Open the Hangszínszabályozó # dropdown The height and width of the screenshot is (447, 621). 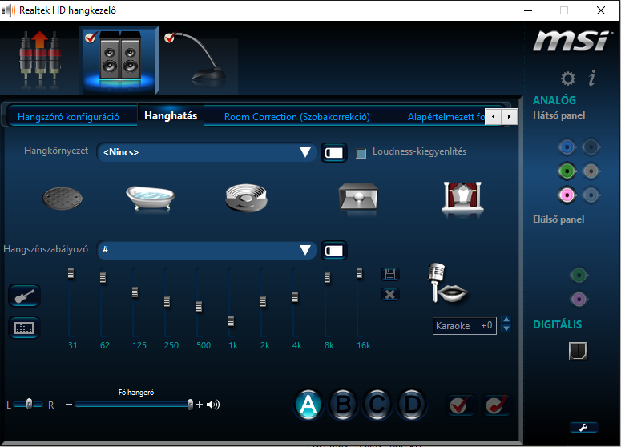point(207,250)
